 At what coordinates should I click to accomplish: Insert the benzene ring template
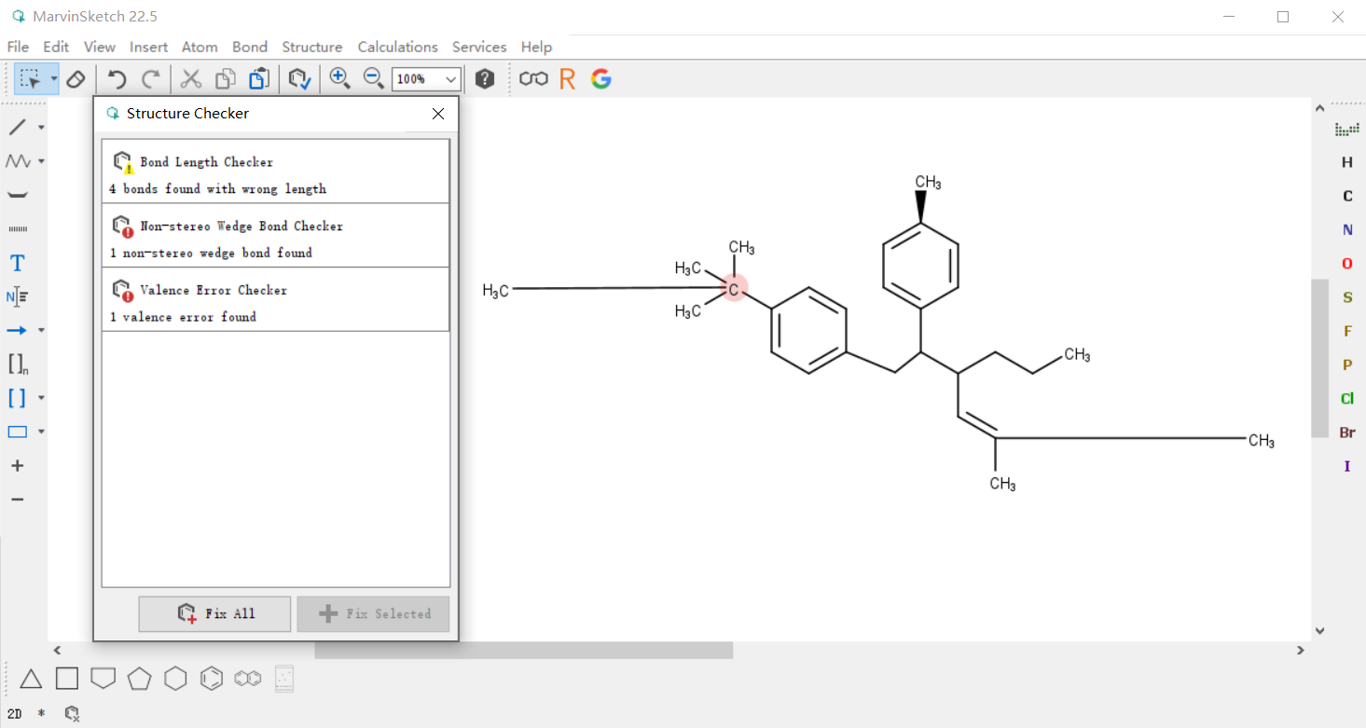tap(212, 679)
